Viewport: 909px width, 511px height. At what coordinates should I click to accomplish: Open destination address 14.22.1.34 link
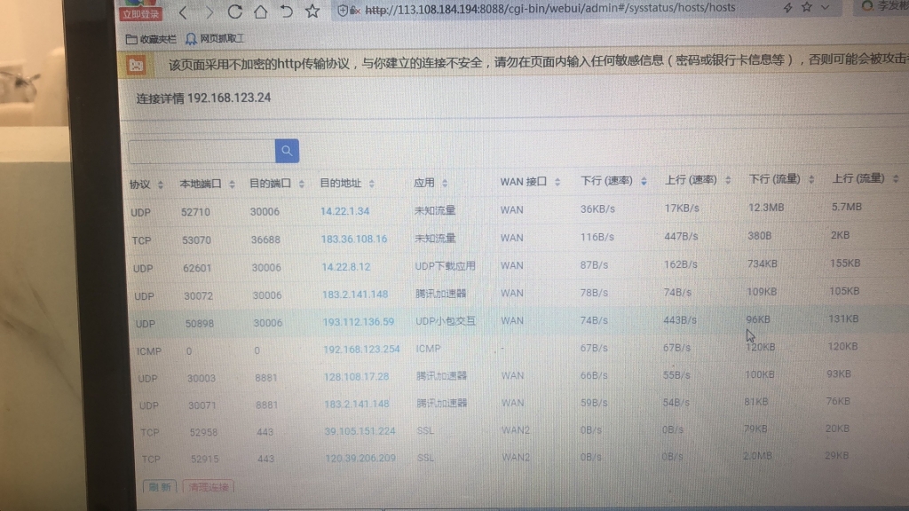[344, 211]
